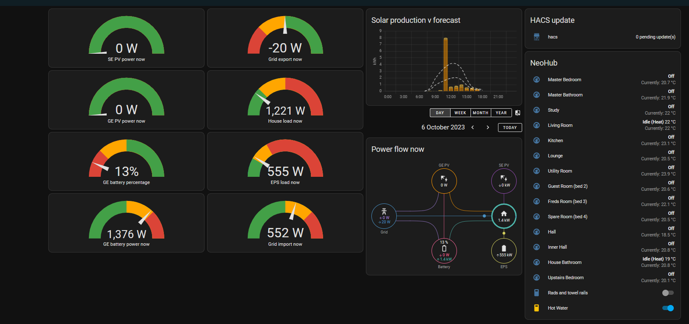Advance to next day with right chevron
This screenshot has height=324, width=689.
pyautogui.click(x=488, y=127)
